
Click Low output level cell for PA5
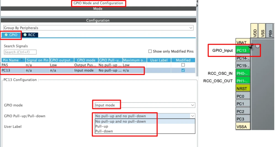[x=62, y=65]
